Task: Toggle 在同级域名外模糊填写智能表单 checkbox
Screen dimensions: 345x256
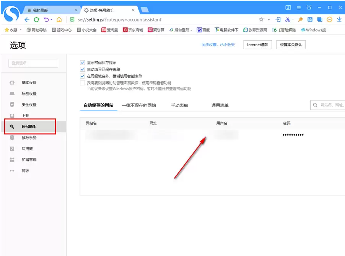Action: pos(83,76)
